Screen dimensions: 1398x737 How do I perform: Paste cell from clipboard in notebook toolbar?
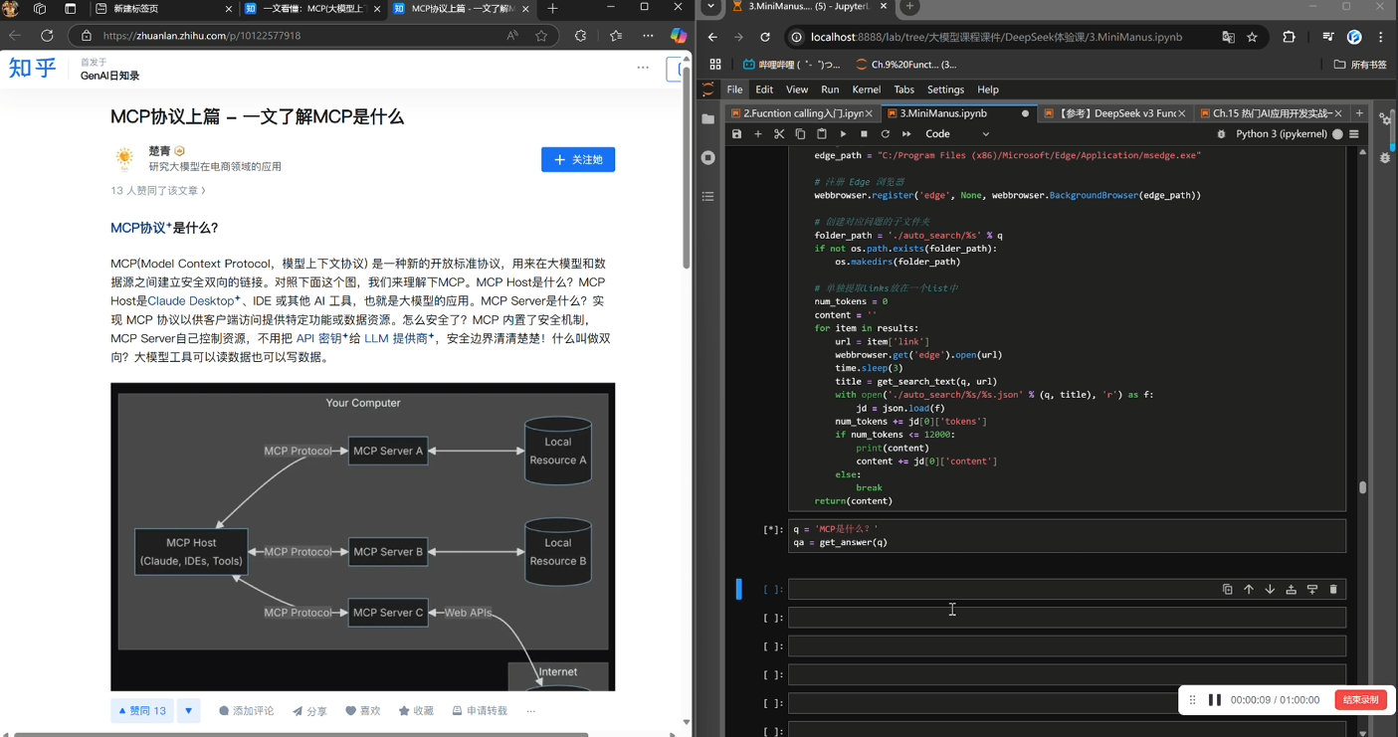(x=822, y=134)
